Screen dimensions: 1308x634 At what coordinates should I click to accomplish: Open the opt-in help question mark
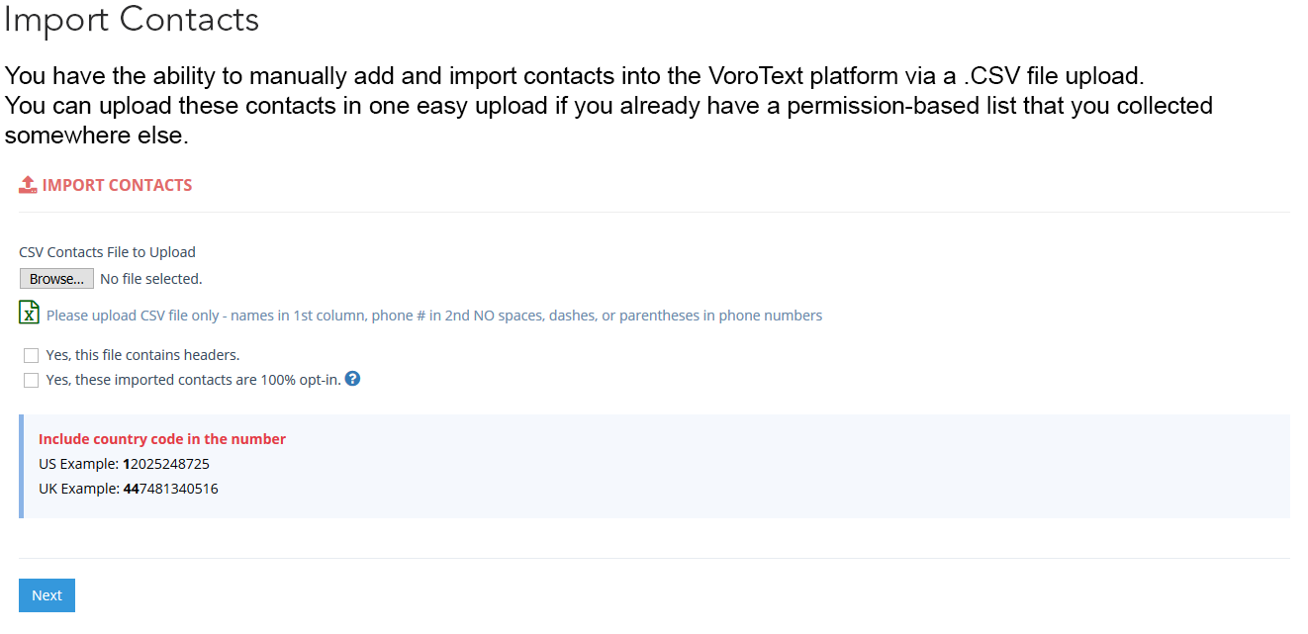pos(352,379)
